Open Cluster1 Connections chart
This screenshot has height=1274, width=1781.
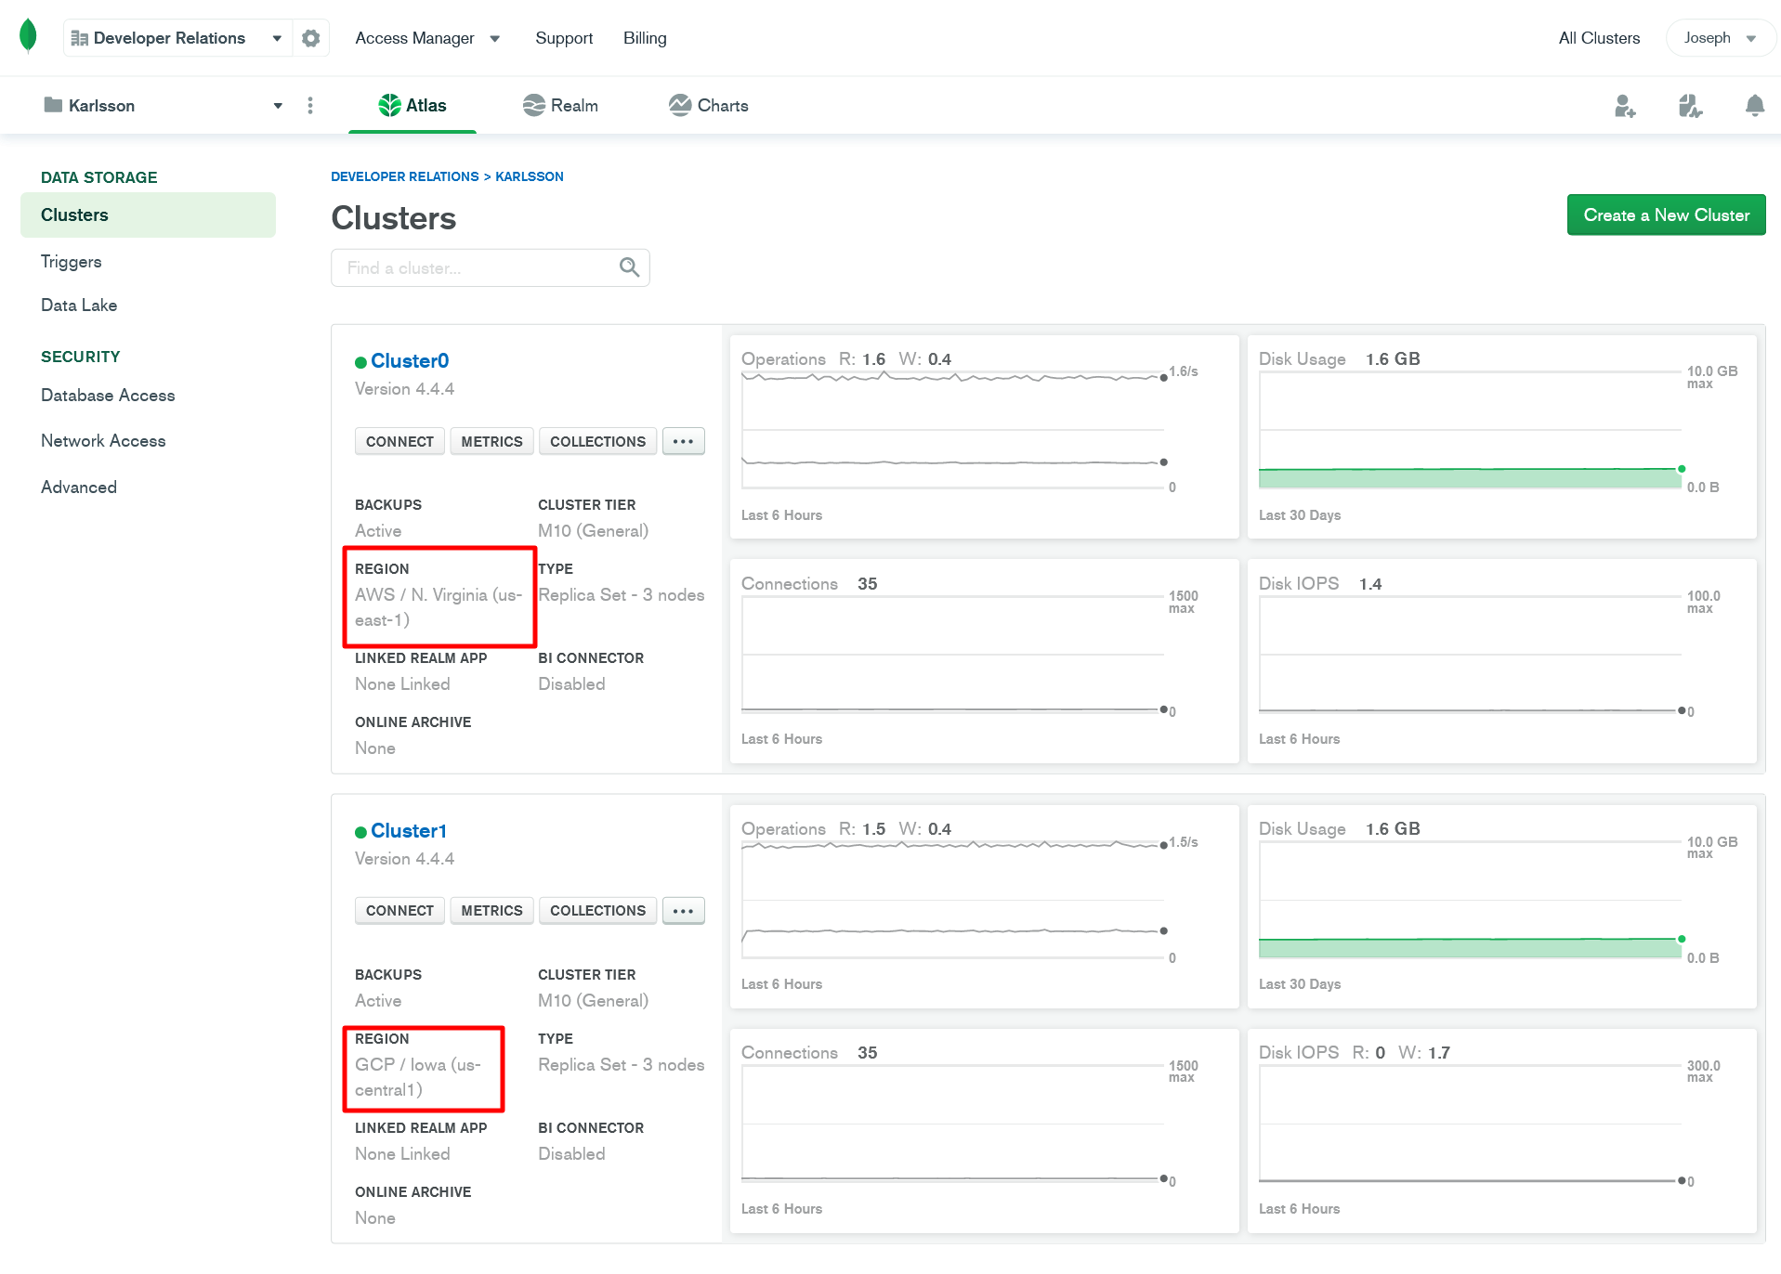[984, 1131]
